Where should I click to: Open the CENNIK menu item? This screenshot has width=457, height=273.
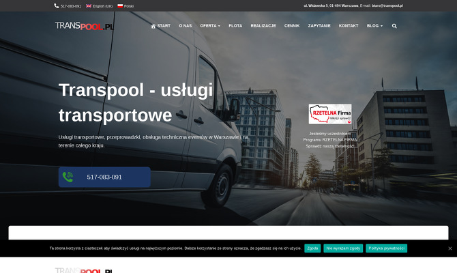point(292,26)
